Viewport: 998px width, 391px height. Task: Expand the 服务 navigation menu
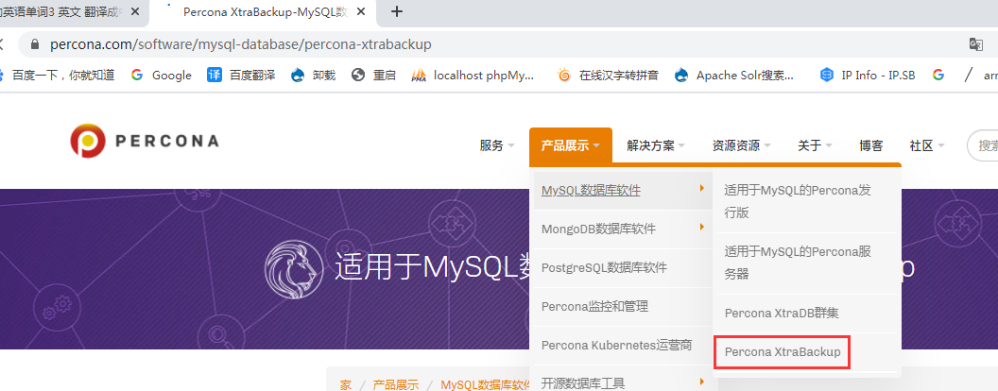click(x=497, y=145)
